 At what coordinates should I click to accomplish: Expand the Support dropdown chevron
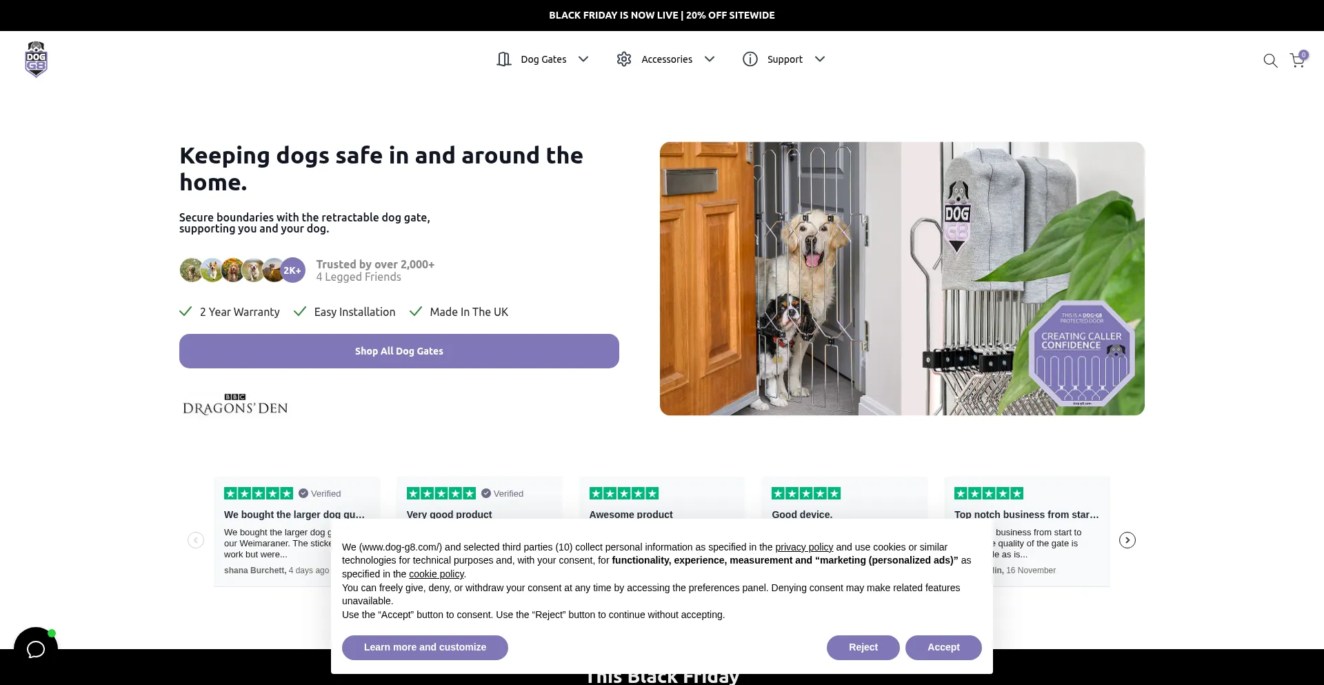820,59
